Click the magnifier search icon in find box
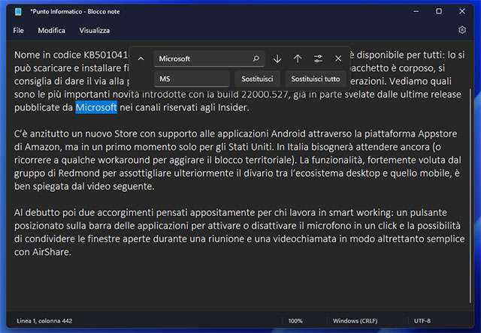The width and height of the screenshot is (481, 333). click(x=256, y=58)
